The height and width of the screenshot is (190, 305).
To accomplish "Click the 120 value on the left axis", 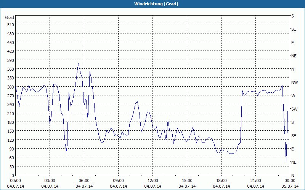I will point(11,140).
